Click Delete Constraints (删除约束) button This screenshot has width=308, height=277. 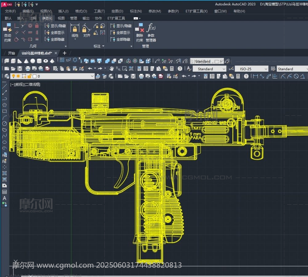(140, 32)
